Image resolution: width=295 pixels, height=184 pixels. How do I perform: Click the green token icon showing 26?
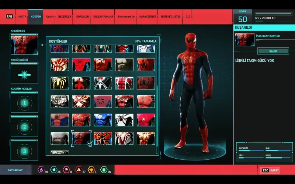104,170
